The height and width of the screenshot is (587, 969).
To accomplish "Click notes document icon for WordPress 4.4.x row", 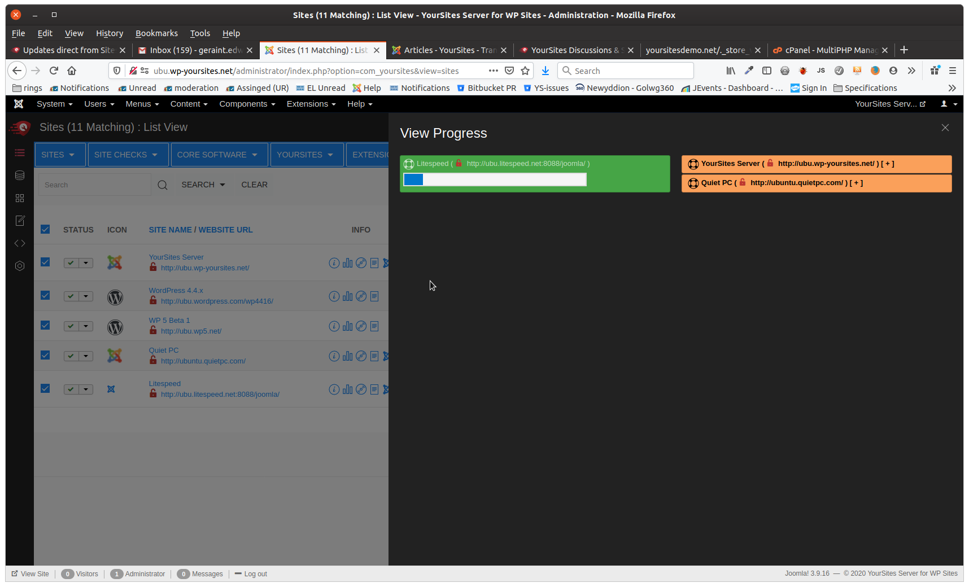I will (374, 296).
